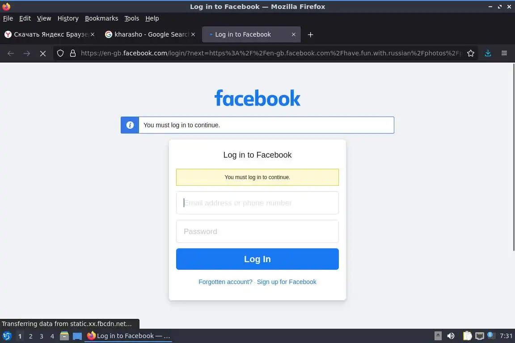Image resolution: width=515 pixels, height=343 pixels.
Task: Click the 7:31 clock in tray
Action: 506,336
